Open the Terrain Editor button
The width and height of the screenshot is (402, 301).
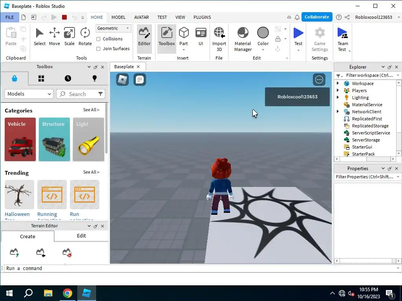pyautogui.click(x=144, y=38)
